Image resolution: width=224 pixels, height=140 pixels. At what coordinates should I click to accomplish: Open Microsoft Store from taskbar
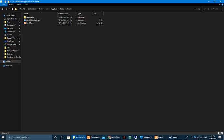tap(68, 137)
